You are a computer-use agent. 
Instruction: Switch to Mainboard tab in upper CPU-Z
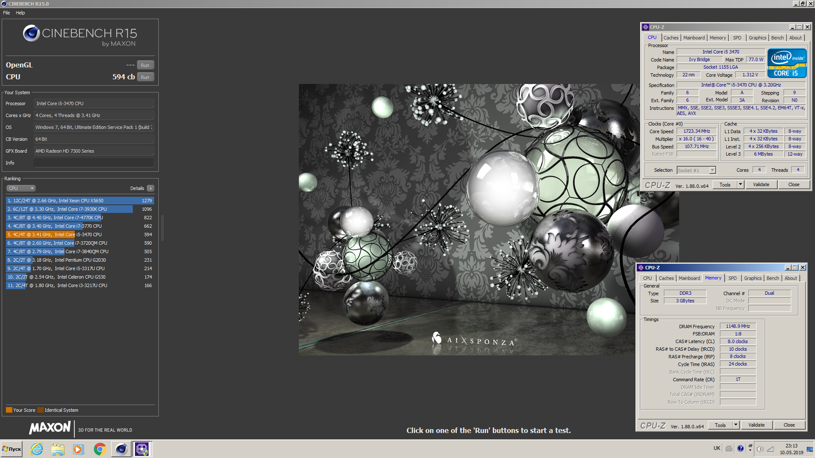pos(694,38)
